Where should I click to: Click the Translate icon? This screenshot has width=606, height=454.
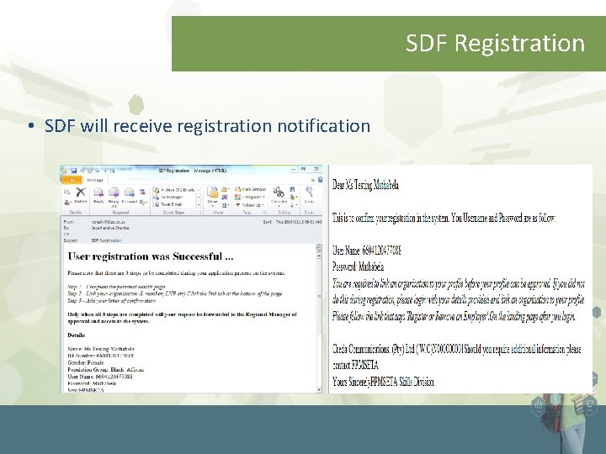279,193
